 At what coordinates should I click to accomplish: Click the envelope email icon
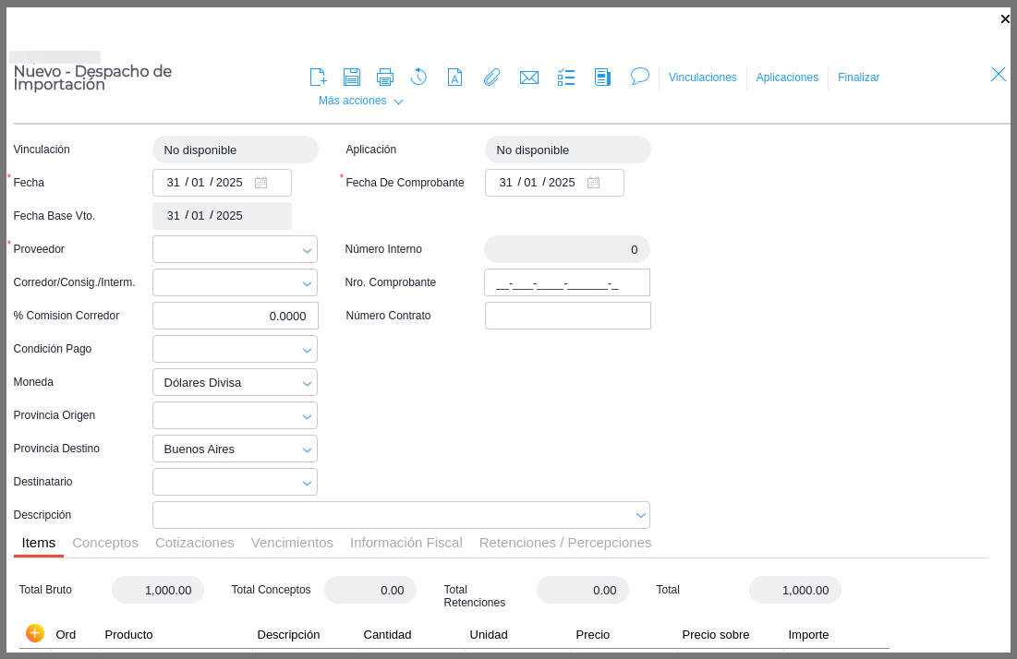[529, 78]
